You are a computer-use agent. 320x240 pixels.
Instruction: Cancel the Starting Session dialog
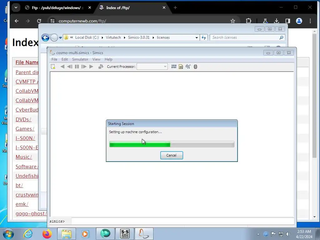point(172,155)
